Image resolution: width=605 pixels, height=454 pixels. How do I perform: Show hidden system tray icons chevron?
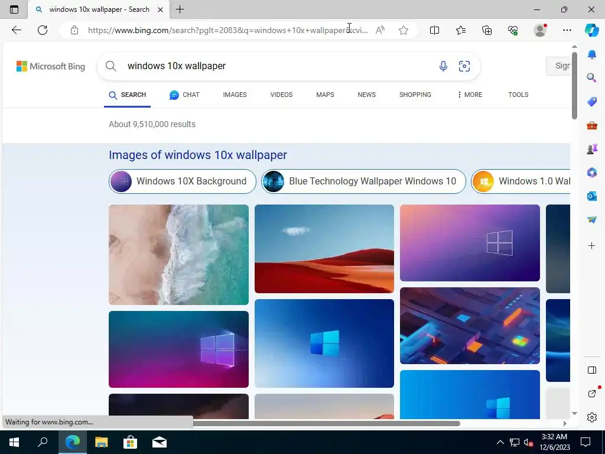500,442
